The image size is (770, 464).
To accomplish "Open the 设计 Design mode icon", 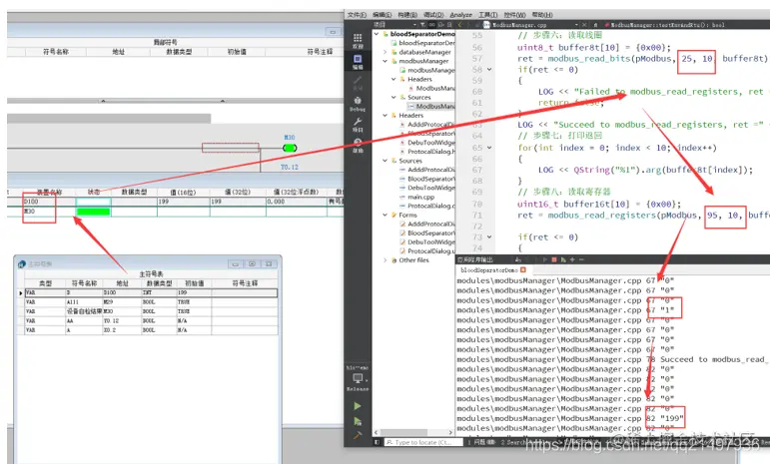I will 358,83.
